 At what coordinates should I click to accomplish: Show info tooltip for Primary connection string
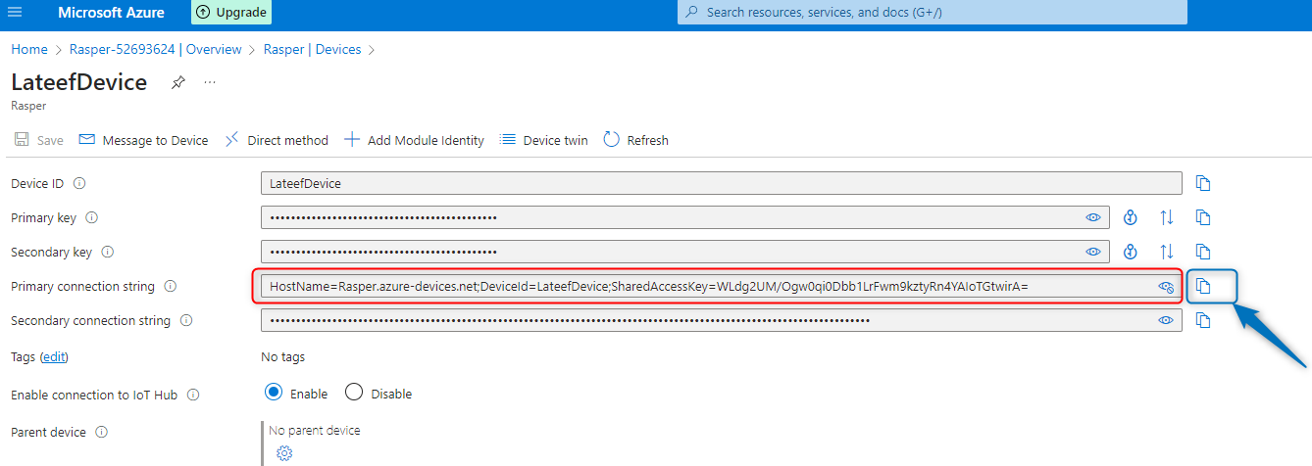coord(171,286)
